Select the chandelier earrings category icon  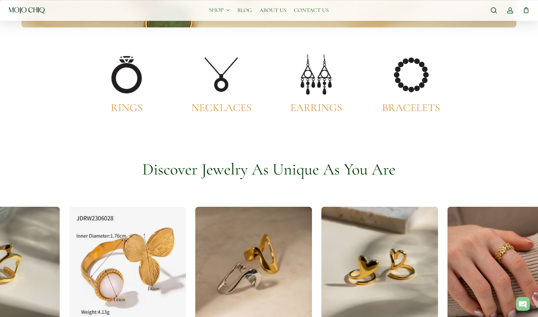pyautogui.click(x=316, y=75)
